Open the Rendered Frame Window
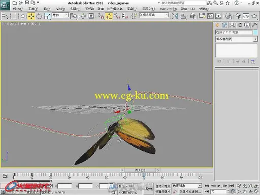This screenshot has height=195, width=260. pyautogui.click(x=246, y=16)
